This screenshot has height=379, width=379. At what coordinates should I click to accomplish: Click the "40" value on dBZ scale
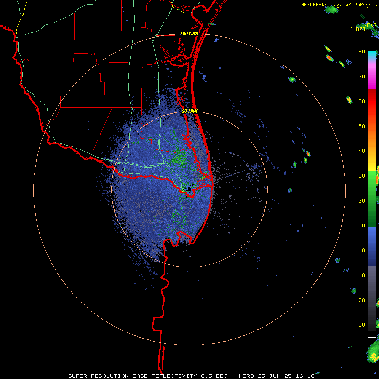tap(362, 151)
